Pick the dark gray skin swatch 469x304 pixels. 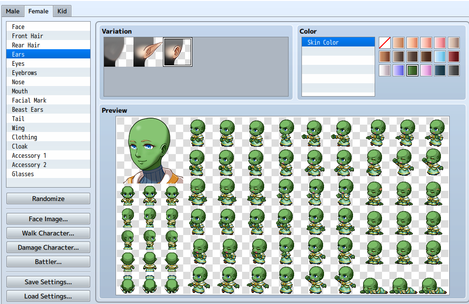coord(454,70)
